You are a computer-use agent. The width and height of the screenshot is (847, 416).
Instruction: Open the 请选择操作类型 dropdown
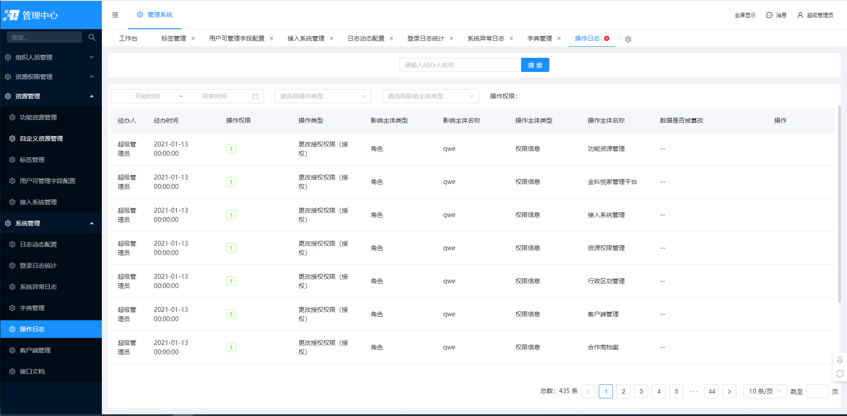[323, 96]
